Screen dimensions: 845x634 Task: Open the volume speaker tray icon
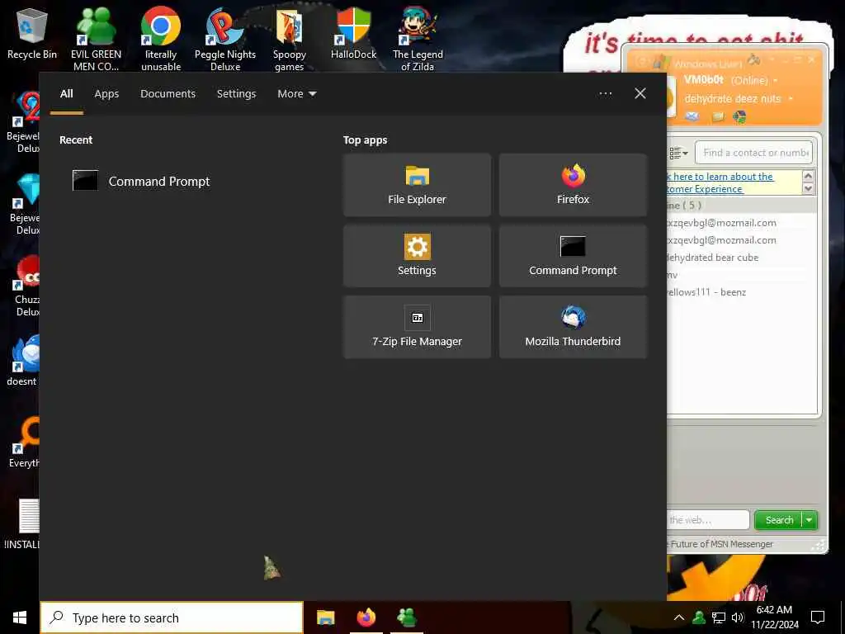click(x=737, y=617)
